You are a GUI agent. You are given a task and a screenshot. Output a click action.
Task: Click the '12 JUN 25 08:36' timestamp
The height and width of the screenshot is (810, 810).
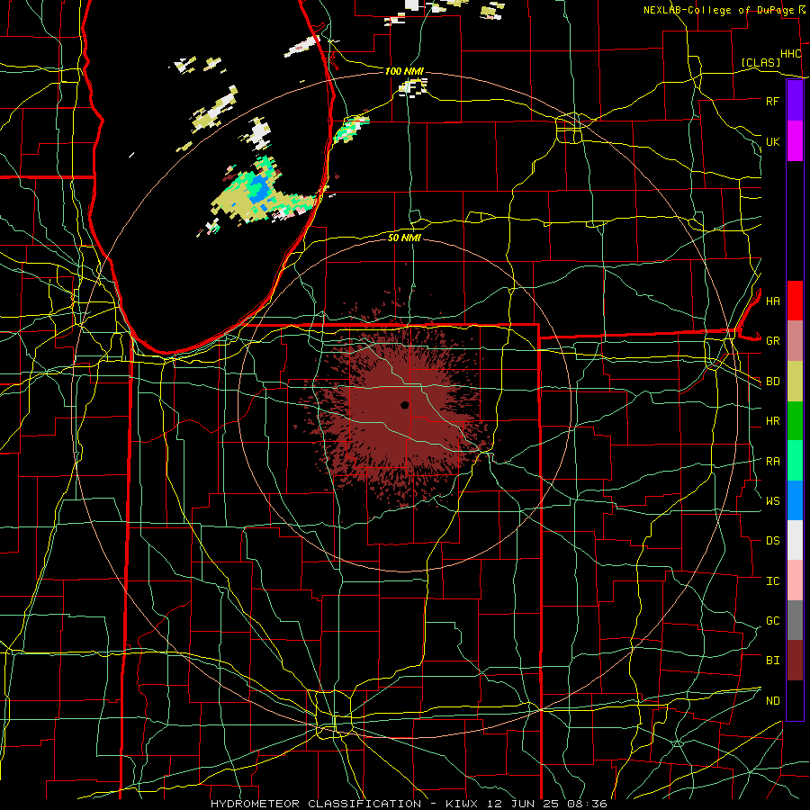pos(547,804)
